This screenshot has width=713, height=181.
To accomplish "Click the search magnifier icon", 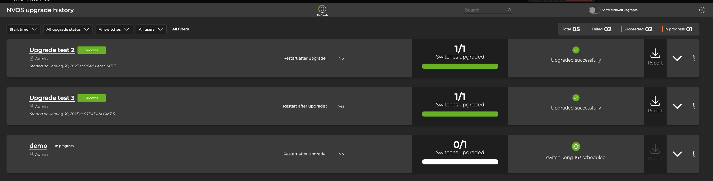I will 509,10.
